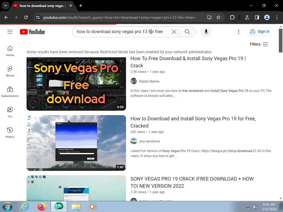Open 'How To Free Download & Install Sony Vegas Pro 19' title
This screenshot has width=283, height=212.
tap(188, 62)
